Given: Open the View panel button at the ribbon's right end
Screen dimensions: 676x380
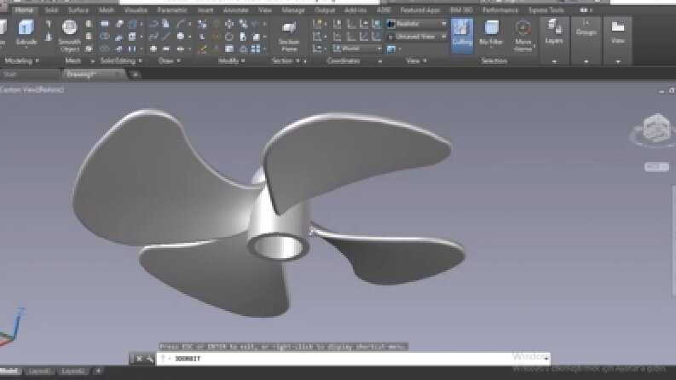Looking at the screenshot, I should [617, 32].
